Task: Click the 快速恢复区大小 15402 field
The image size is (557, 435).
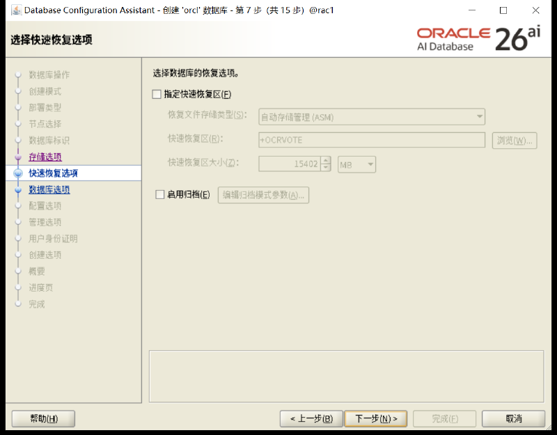Action: pyautogui.click(x=290, y=164)
